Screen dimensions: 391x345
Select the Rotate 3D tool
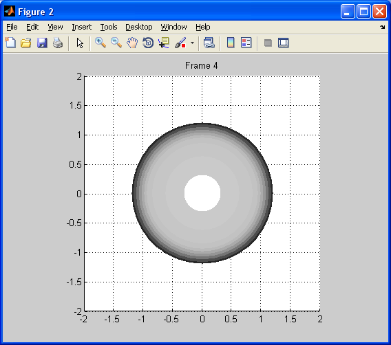tap(148, 43)
